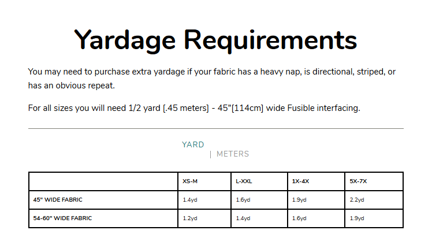The height and width of the screenshot is (245, 432).
Task: Click the 1.2yd table cell
Action: pyautogui.click(x=190, y=218)
